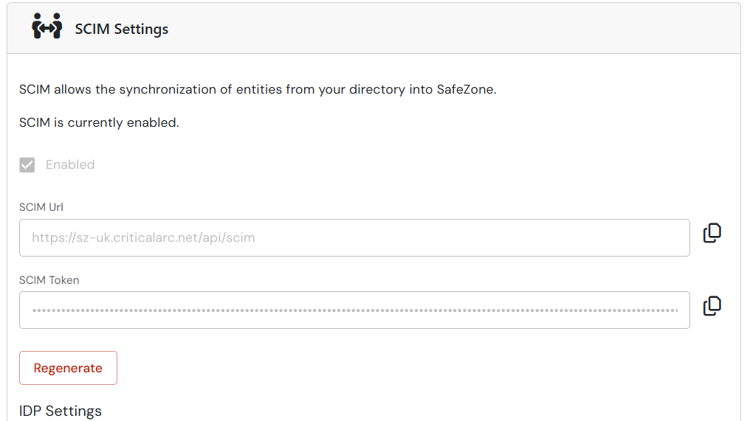The height and width of the screenshot is (421, 747).
Task: Click the masked token dots
Action: click(x=355, y=310)
